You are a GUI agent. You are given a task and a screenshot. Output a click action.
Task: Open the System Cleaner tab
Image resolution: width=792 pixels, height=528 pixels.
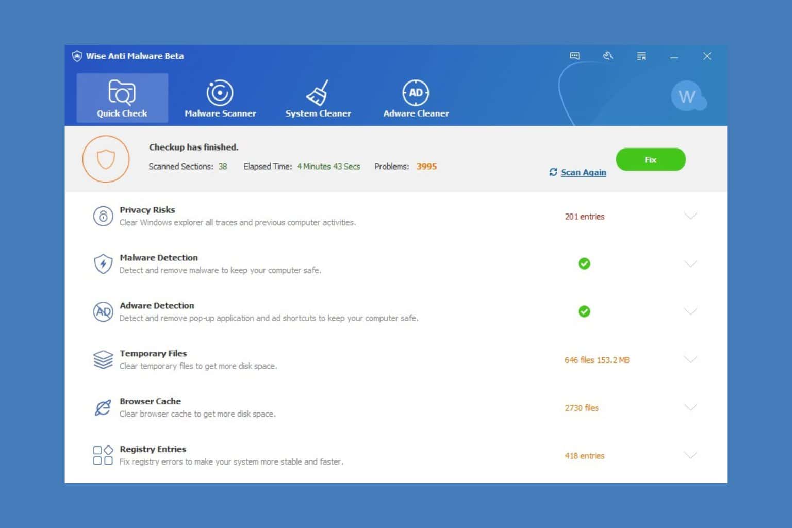(x=318, y=98)
